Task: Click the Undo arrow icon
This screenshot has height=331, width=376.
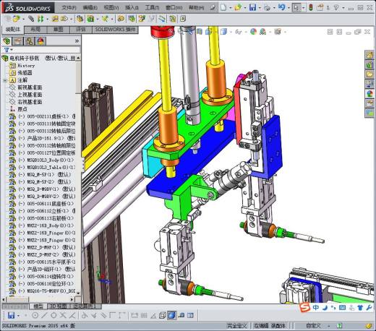Action: (281, 7)
